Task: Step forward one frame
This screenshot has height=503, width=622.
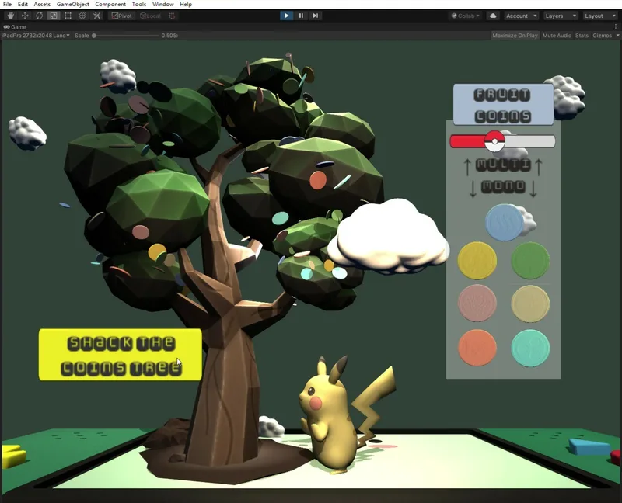Action: pyautogui.click(x=316, y=16)
